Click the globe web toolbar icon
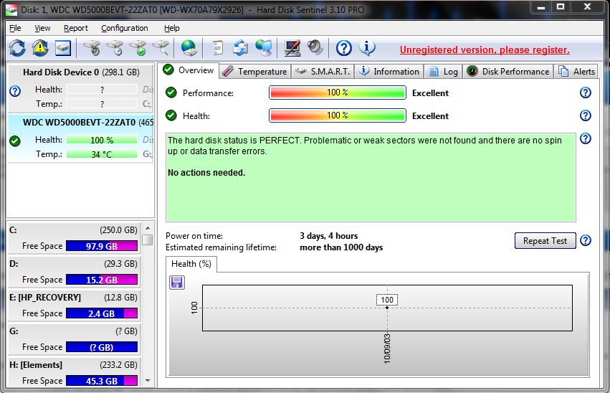 pyautogui.click(x=189, y=48)
